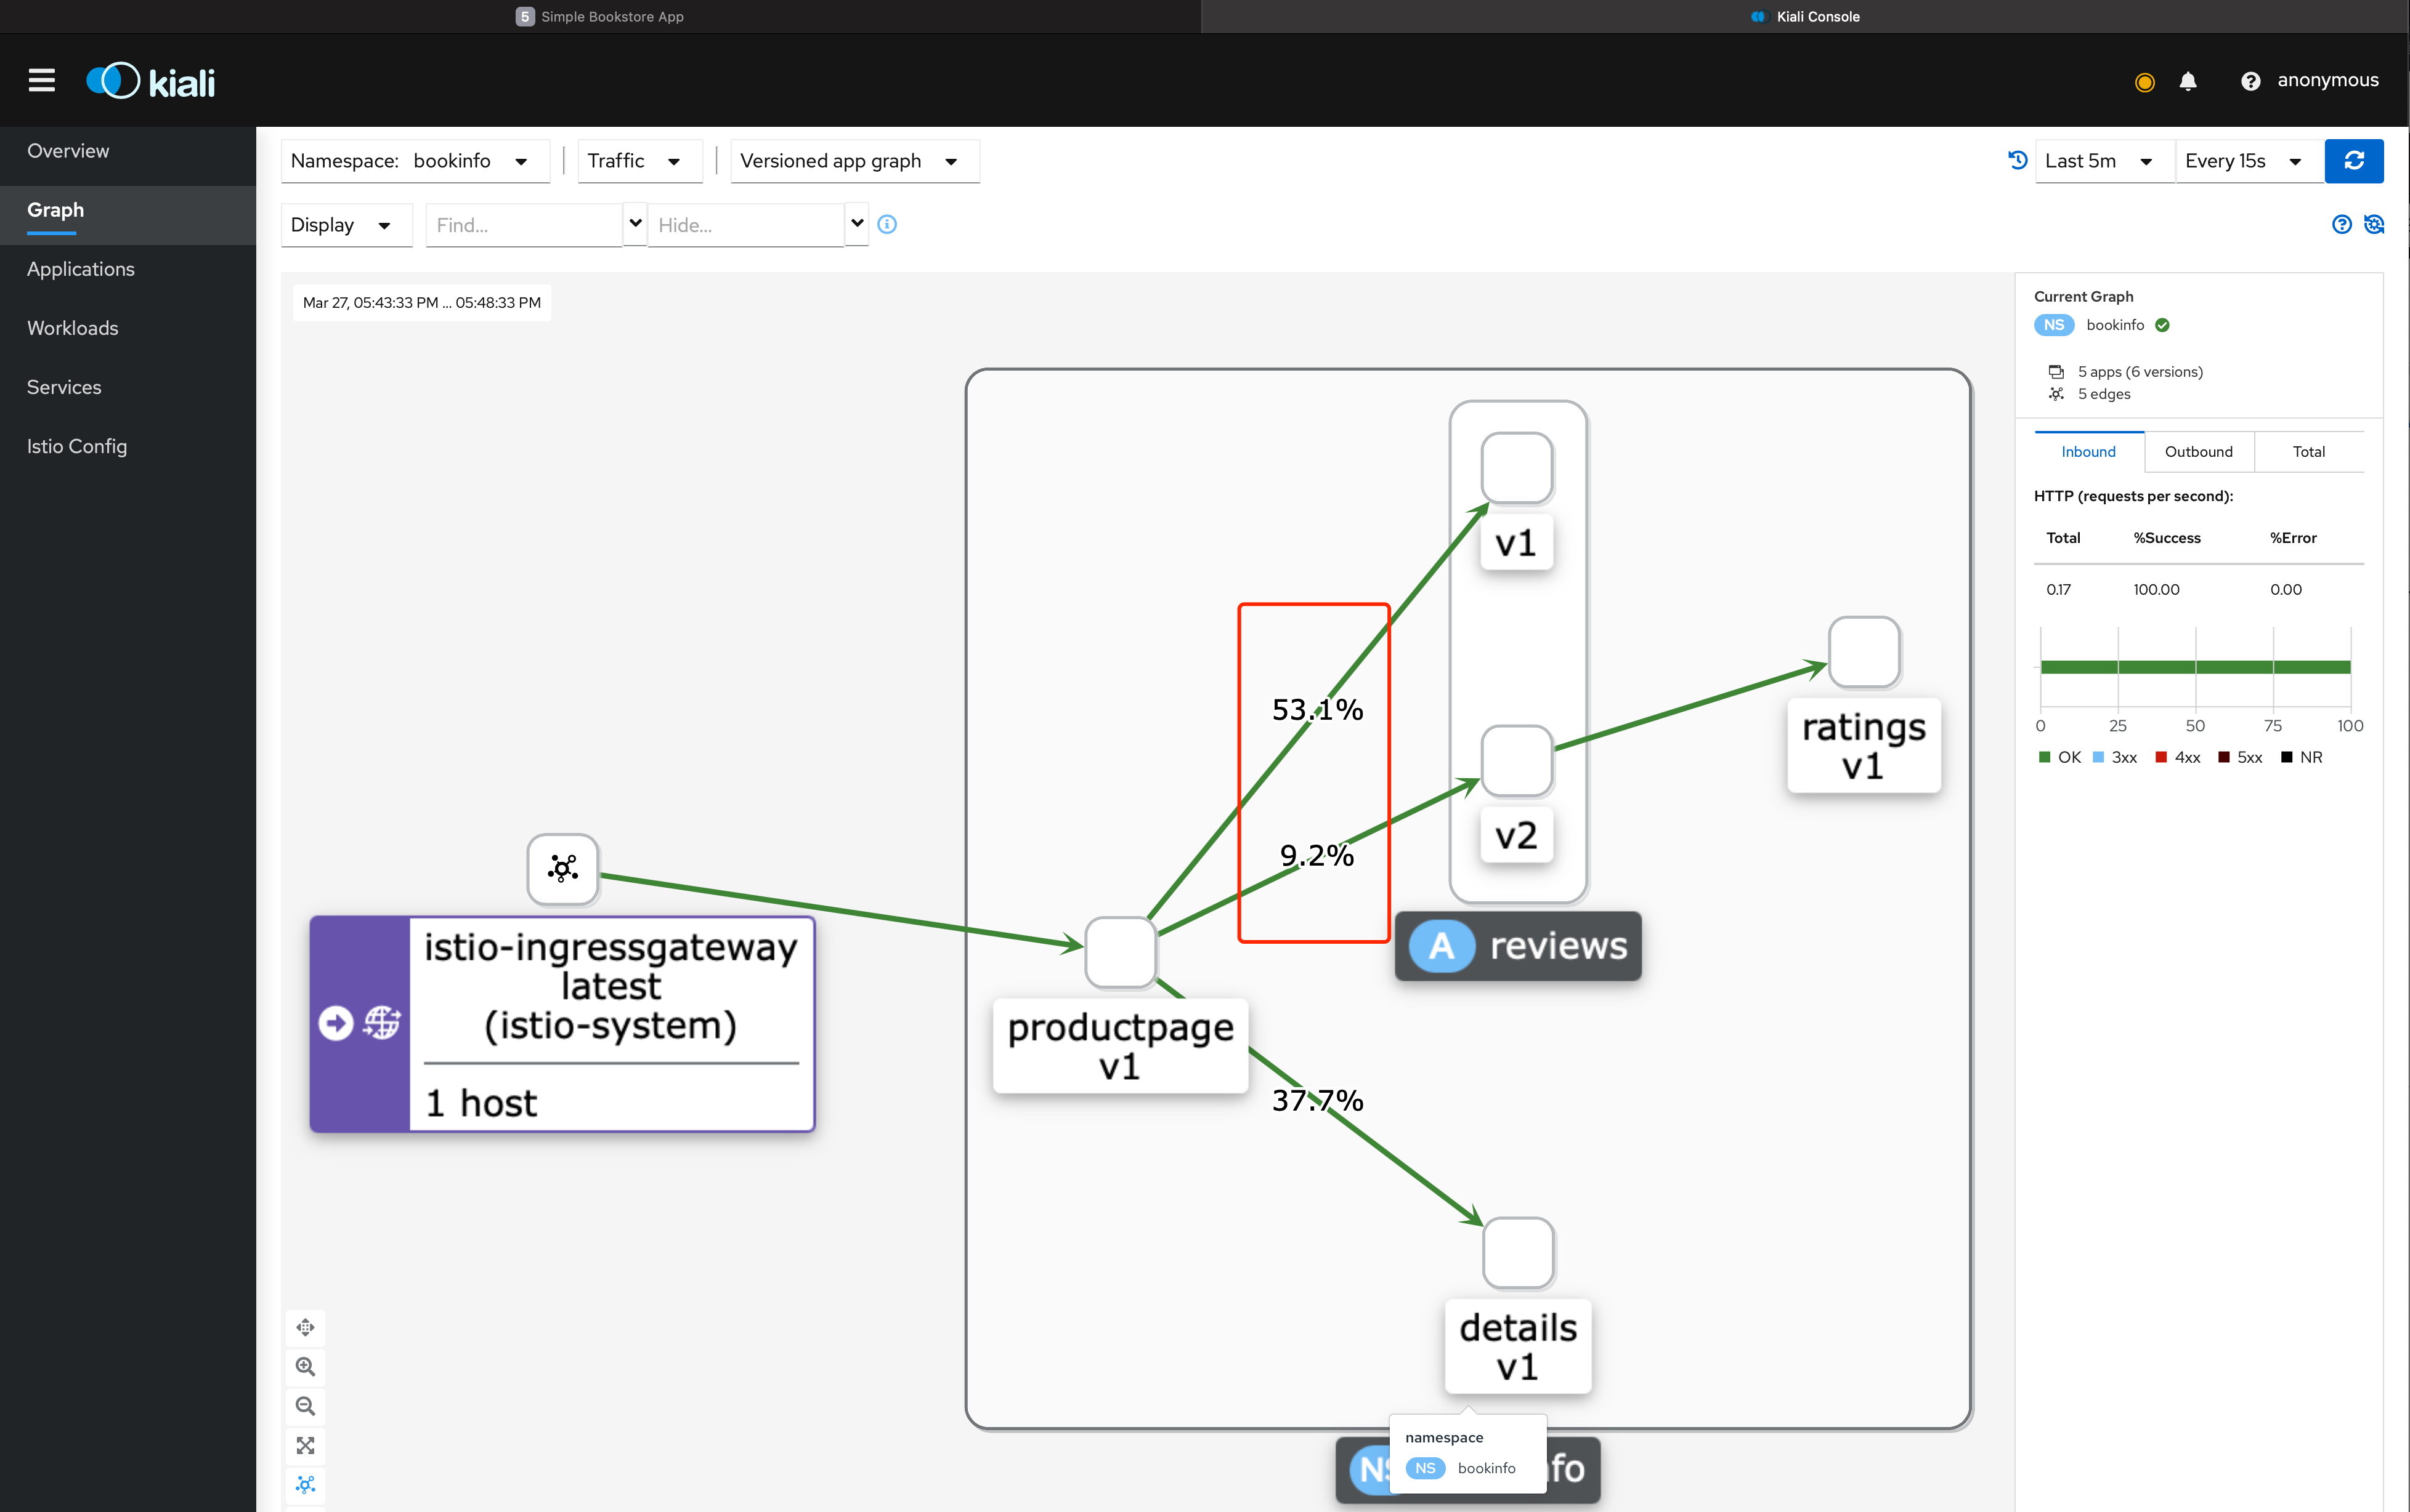Open Istio Config in sidebar

tap(128, 446)
